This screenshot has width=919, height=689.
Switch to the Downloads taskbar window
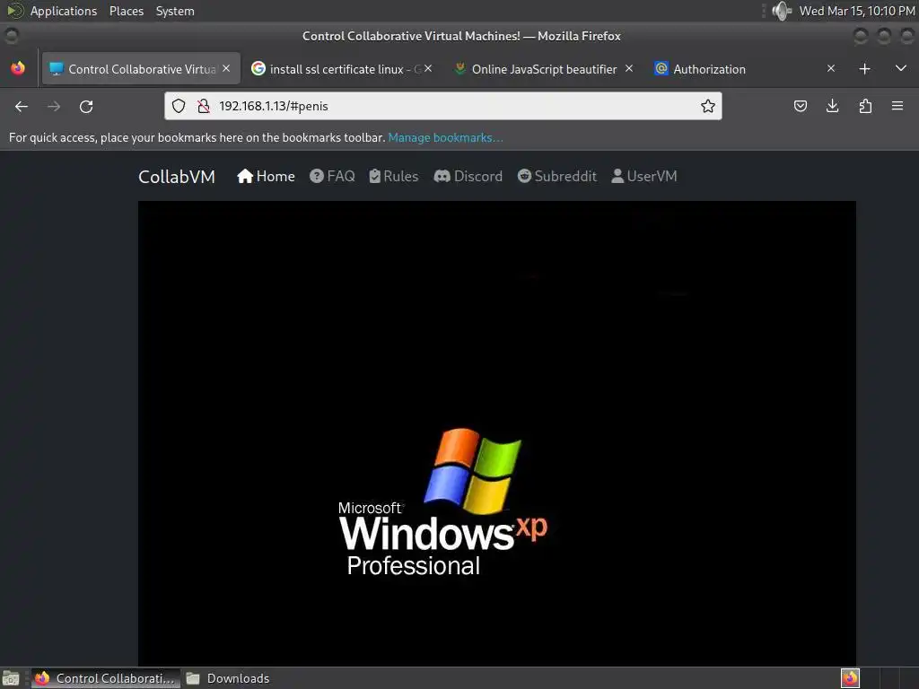(x=227, y=678)
